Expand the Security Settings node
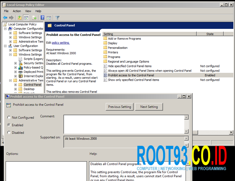235x181 pixels. (x=15, y=63)
